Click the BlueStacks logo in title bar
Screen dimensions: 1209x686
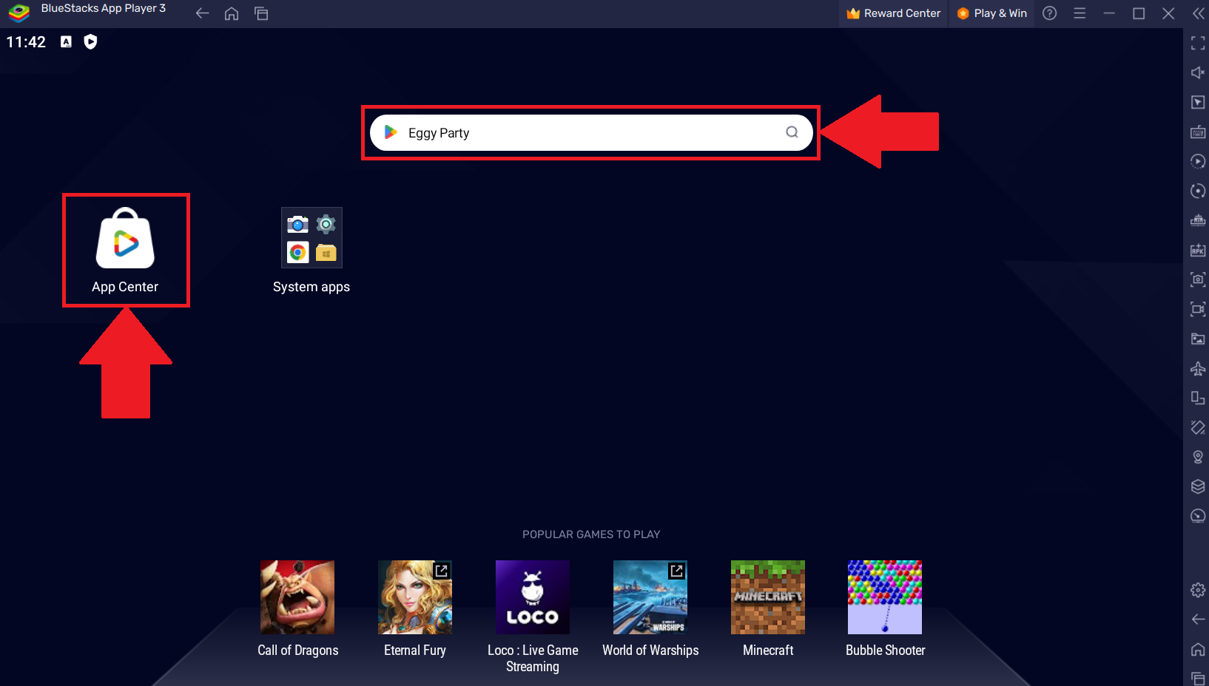click(x=19, y=12)
